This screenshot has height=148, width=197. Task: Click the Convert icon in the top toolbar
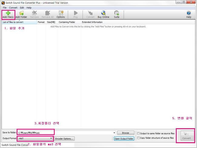90,15
